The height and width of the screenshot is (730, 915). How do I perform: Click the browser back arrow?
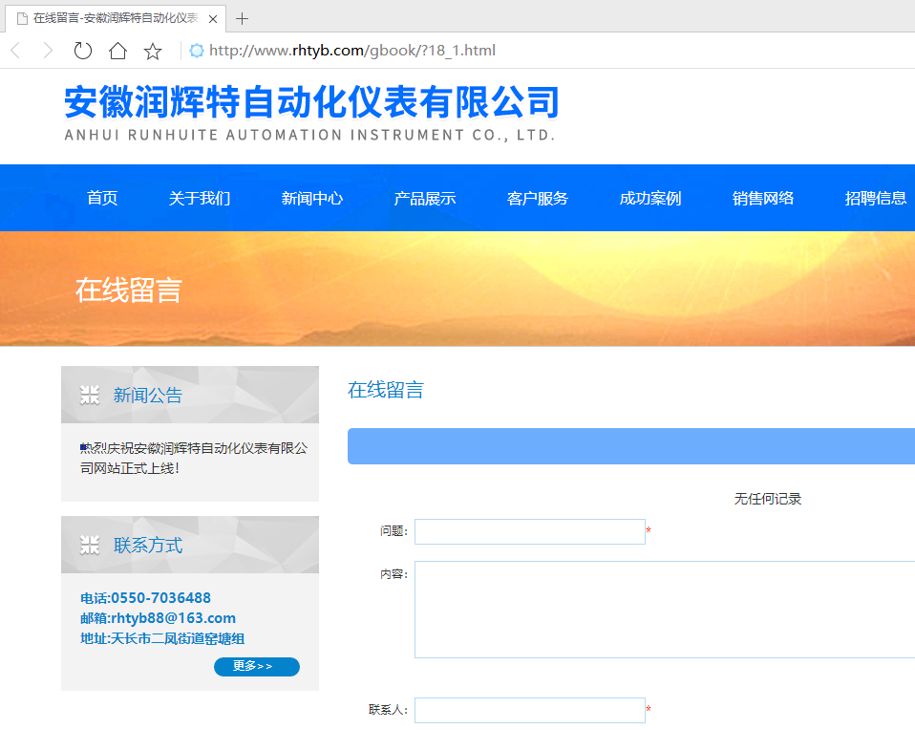(x=15, y=51)
